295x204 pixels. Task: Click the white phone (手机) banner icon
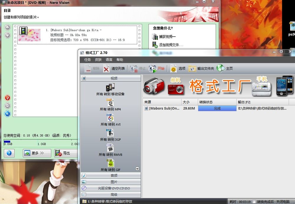coord(262,89)
